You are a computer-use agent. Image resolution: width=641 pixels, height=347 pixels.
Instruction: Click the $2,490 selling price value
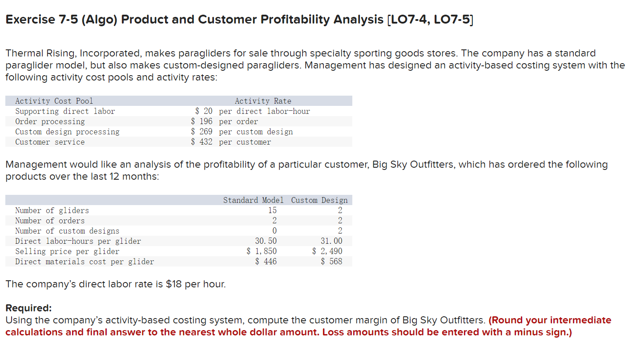327,251
